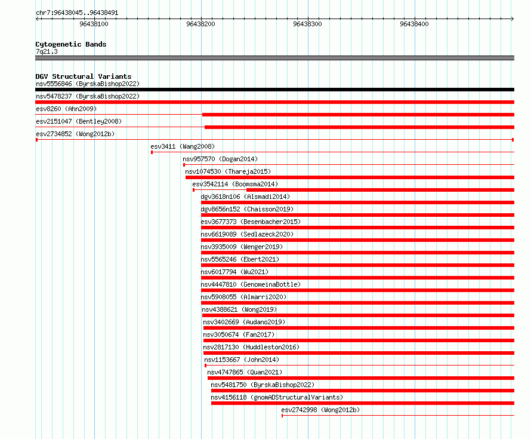Open the DGV Structural Variants track title
The width and height of the screenshot is (531, 439).
coord(84,76)
